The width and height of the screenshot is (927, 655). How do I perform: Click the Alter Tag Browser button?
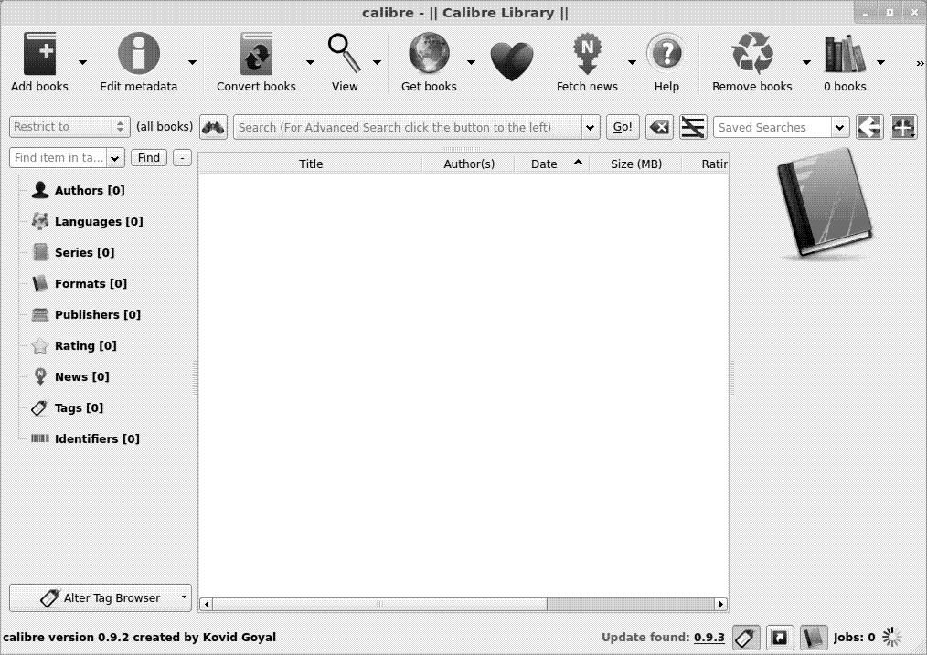[x=101, y=597]
